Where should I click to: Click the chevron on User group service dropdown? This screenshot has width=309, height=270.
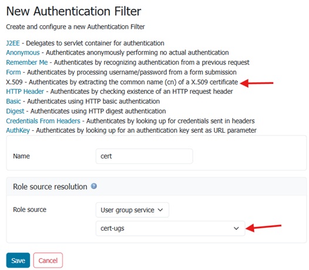[x=160, y=210]
